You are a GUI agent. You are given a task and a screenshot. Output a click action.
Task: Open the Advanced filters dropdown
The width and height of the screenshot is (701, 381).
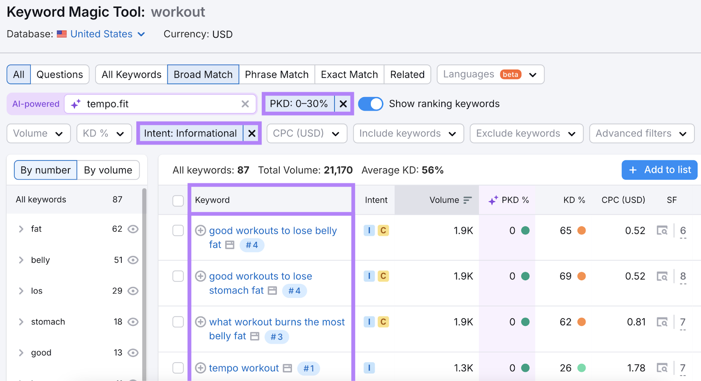click(641, 134)
